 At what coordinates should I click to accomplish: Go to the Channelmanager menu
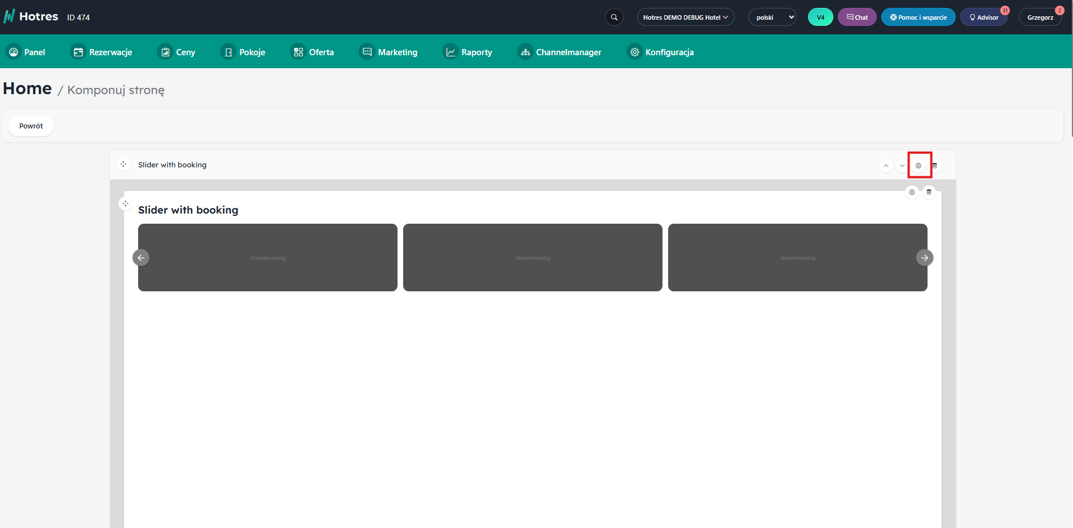559,52
